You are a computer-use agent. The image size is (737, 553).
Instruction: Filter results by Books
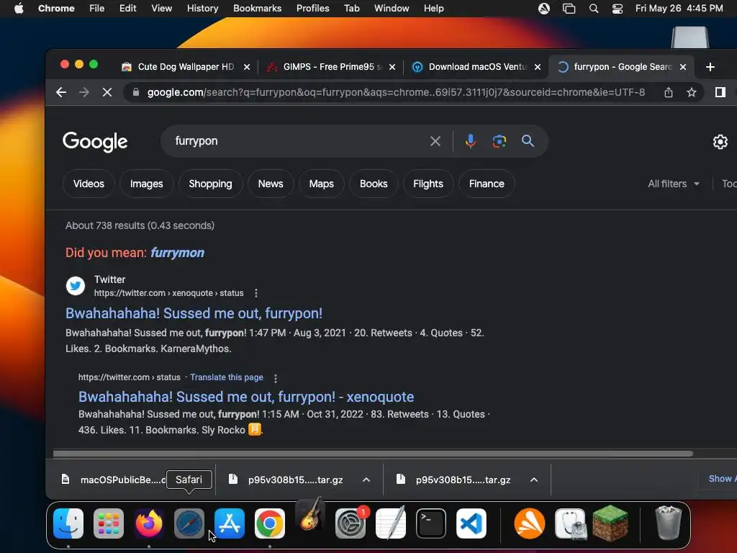374,184
